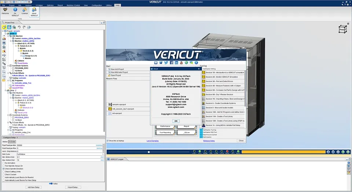Click OK in the About dialog
Screen dimensions: 352x192
click(x=176, y=121)
